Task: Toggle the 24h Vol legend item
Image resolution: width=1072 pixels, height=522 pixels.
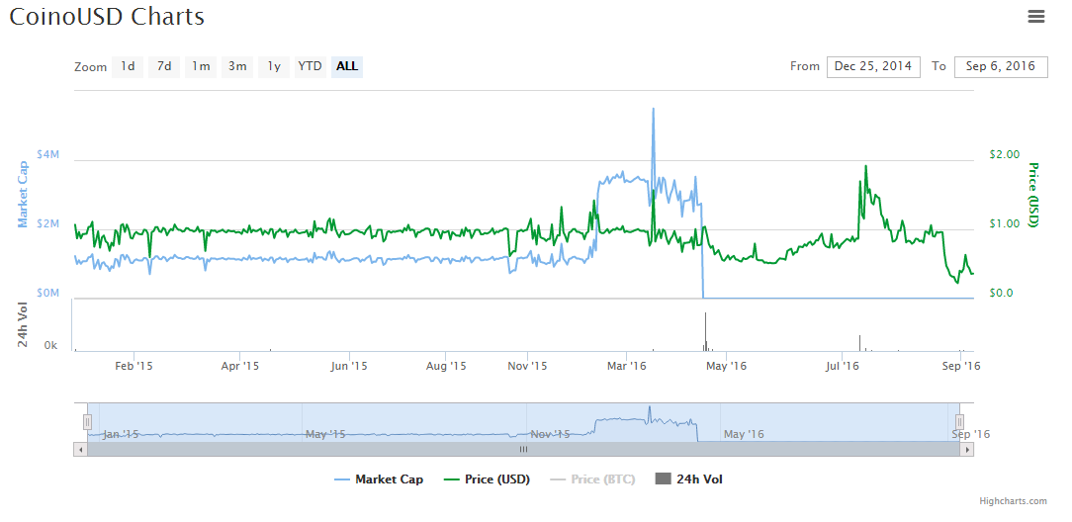Action: [689, 479]
